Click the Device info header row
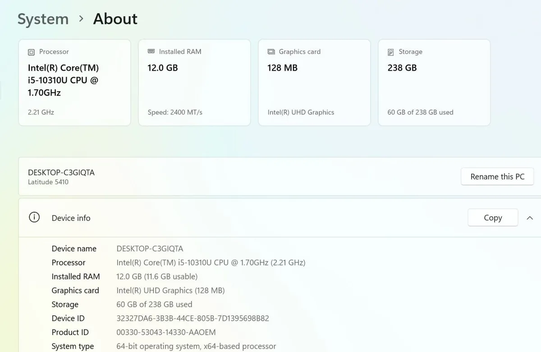Viewport: 541px width, 352px height. coord(280,218)
